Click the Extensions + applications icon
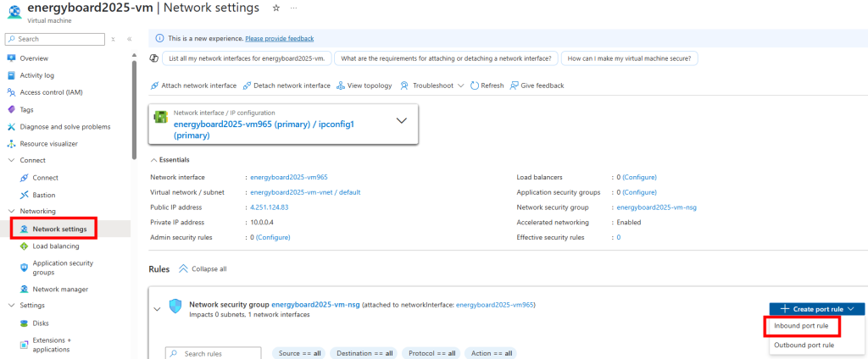This screenshot has height=359, width=868. [24, 345]
